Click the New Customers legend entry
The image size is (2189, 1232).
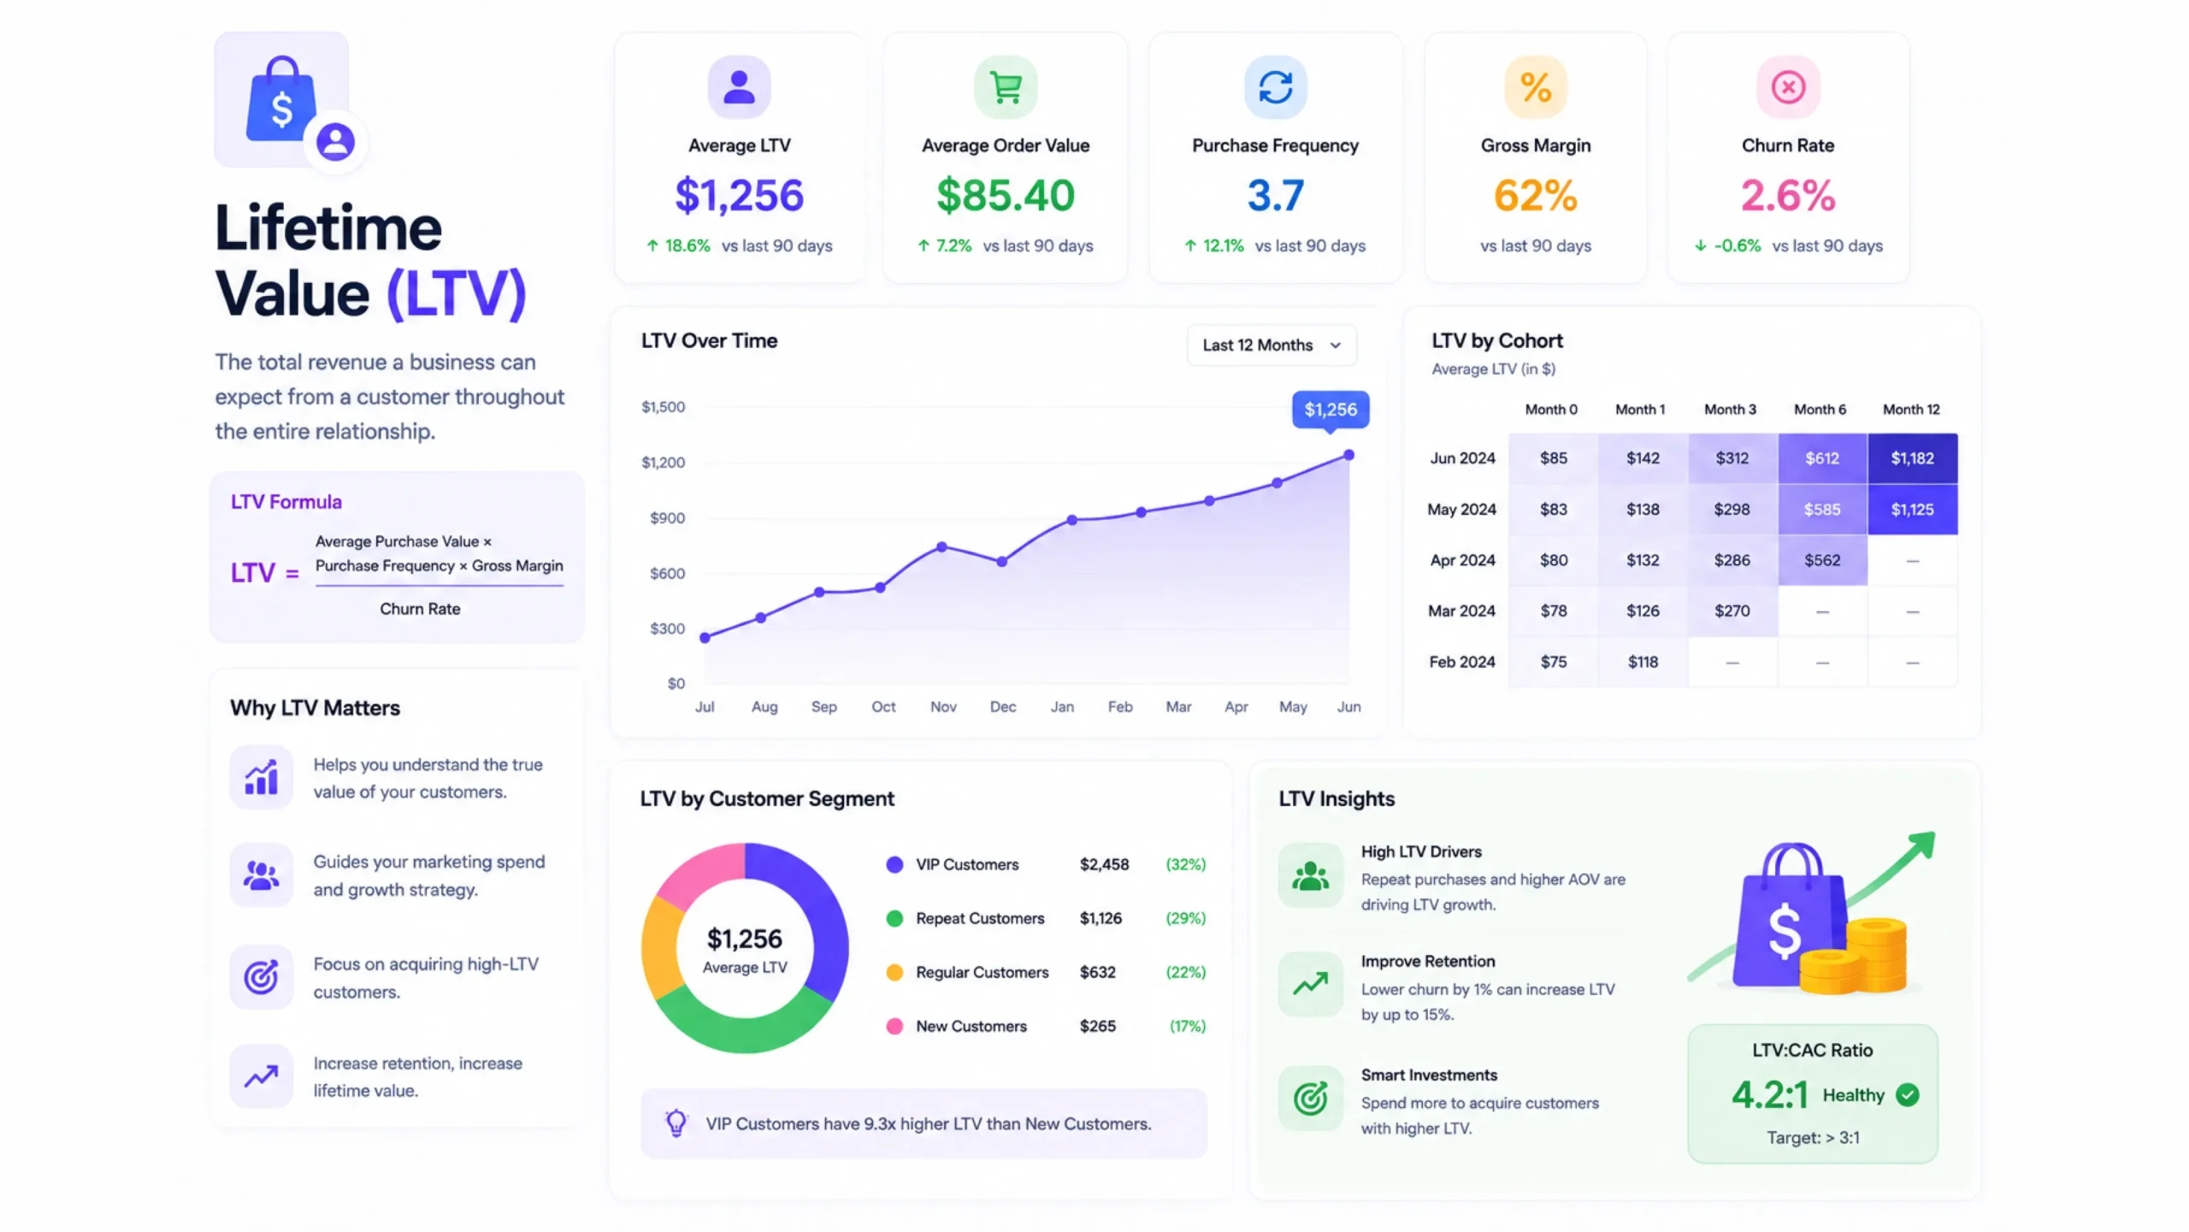[1046, 1026]
